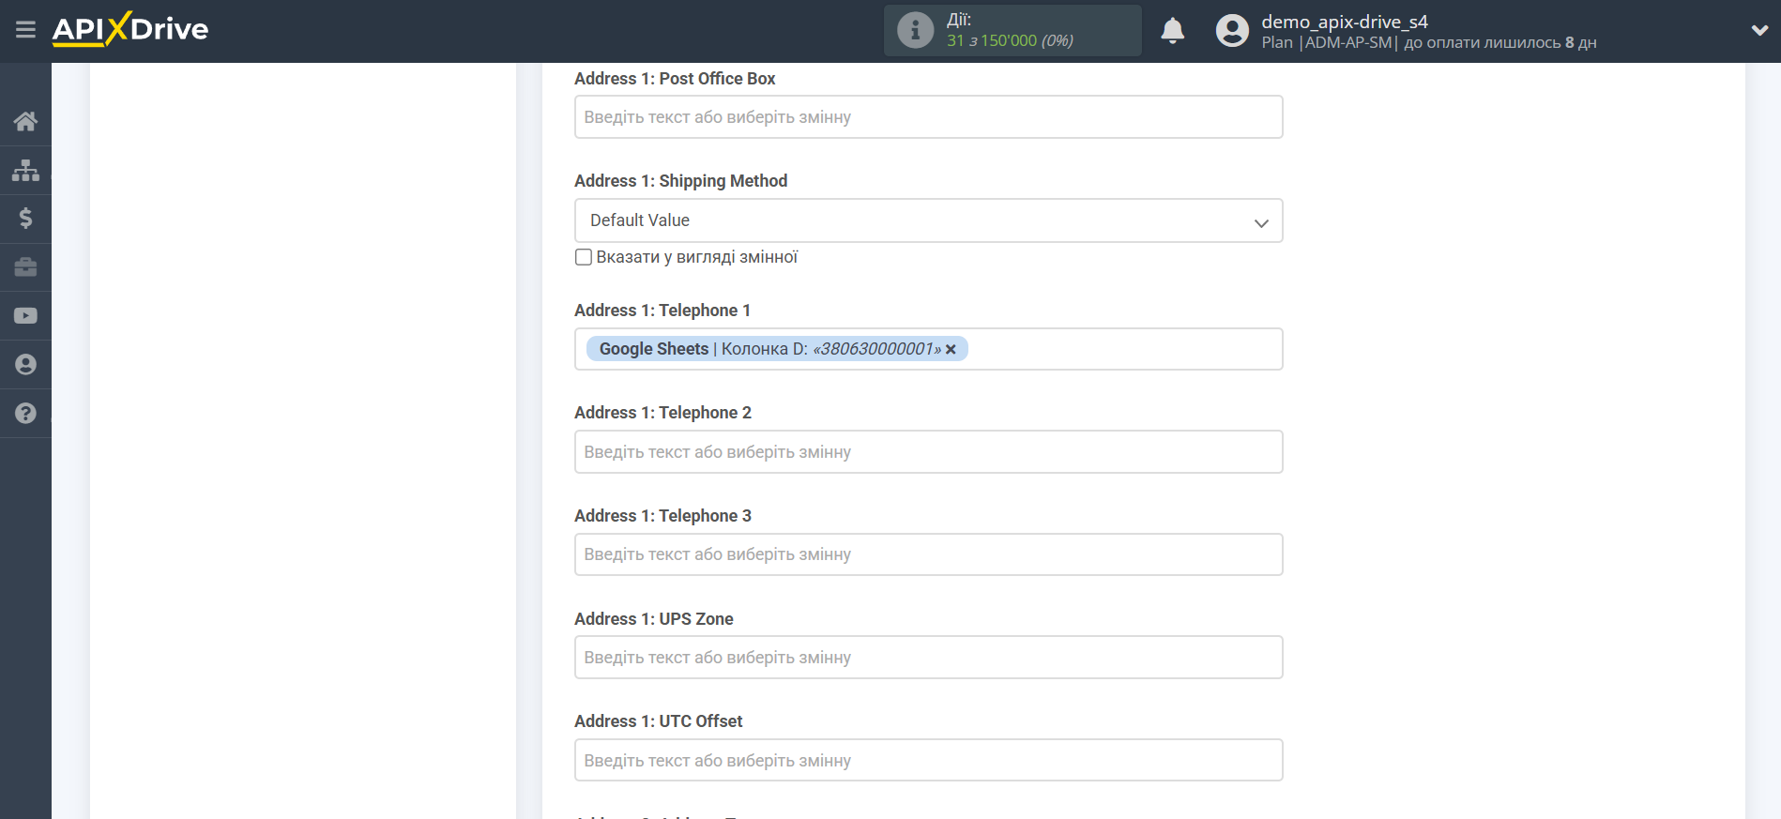
Task: Remove the Google Sheets Колонка D variable
Action: point(951,349)
